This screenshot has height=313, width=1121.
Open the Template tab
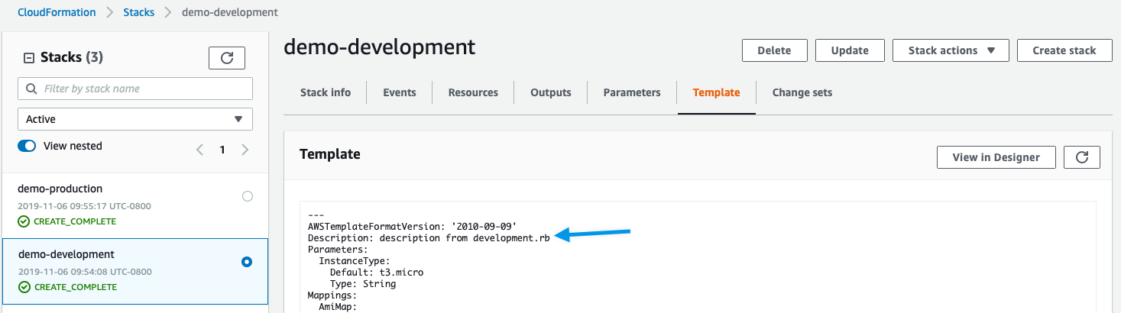(716, 92)
